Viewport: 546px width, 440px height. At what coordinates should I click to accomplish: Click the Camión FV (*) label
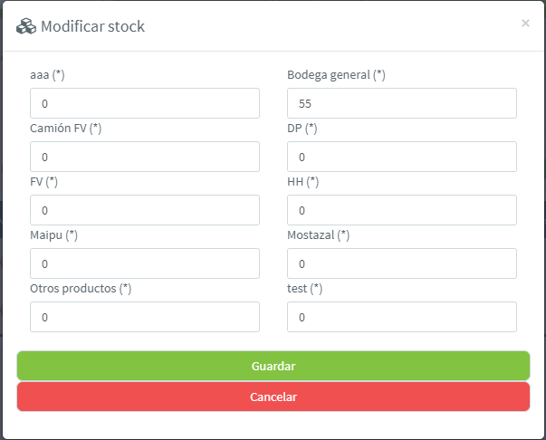click(x=66, y=129)
